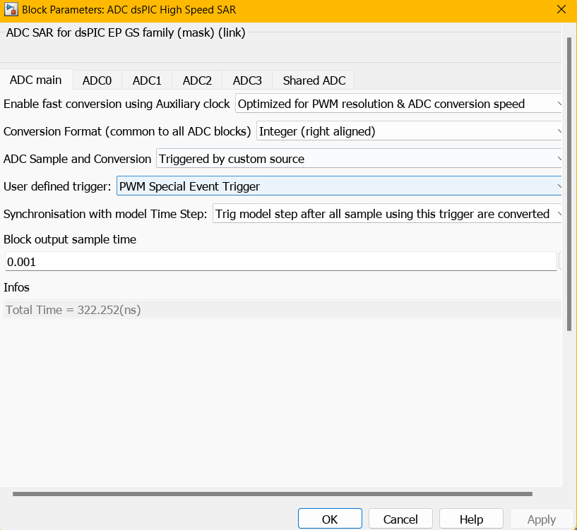The width and height of the screenshot is (577, 530).
Task: Go to the ADC2 tab
Action: (197, 80)
